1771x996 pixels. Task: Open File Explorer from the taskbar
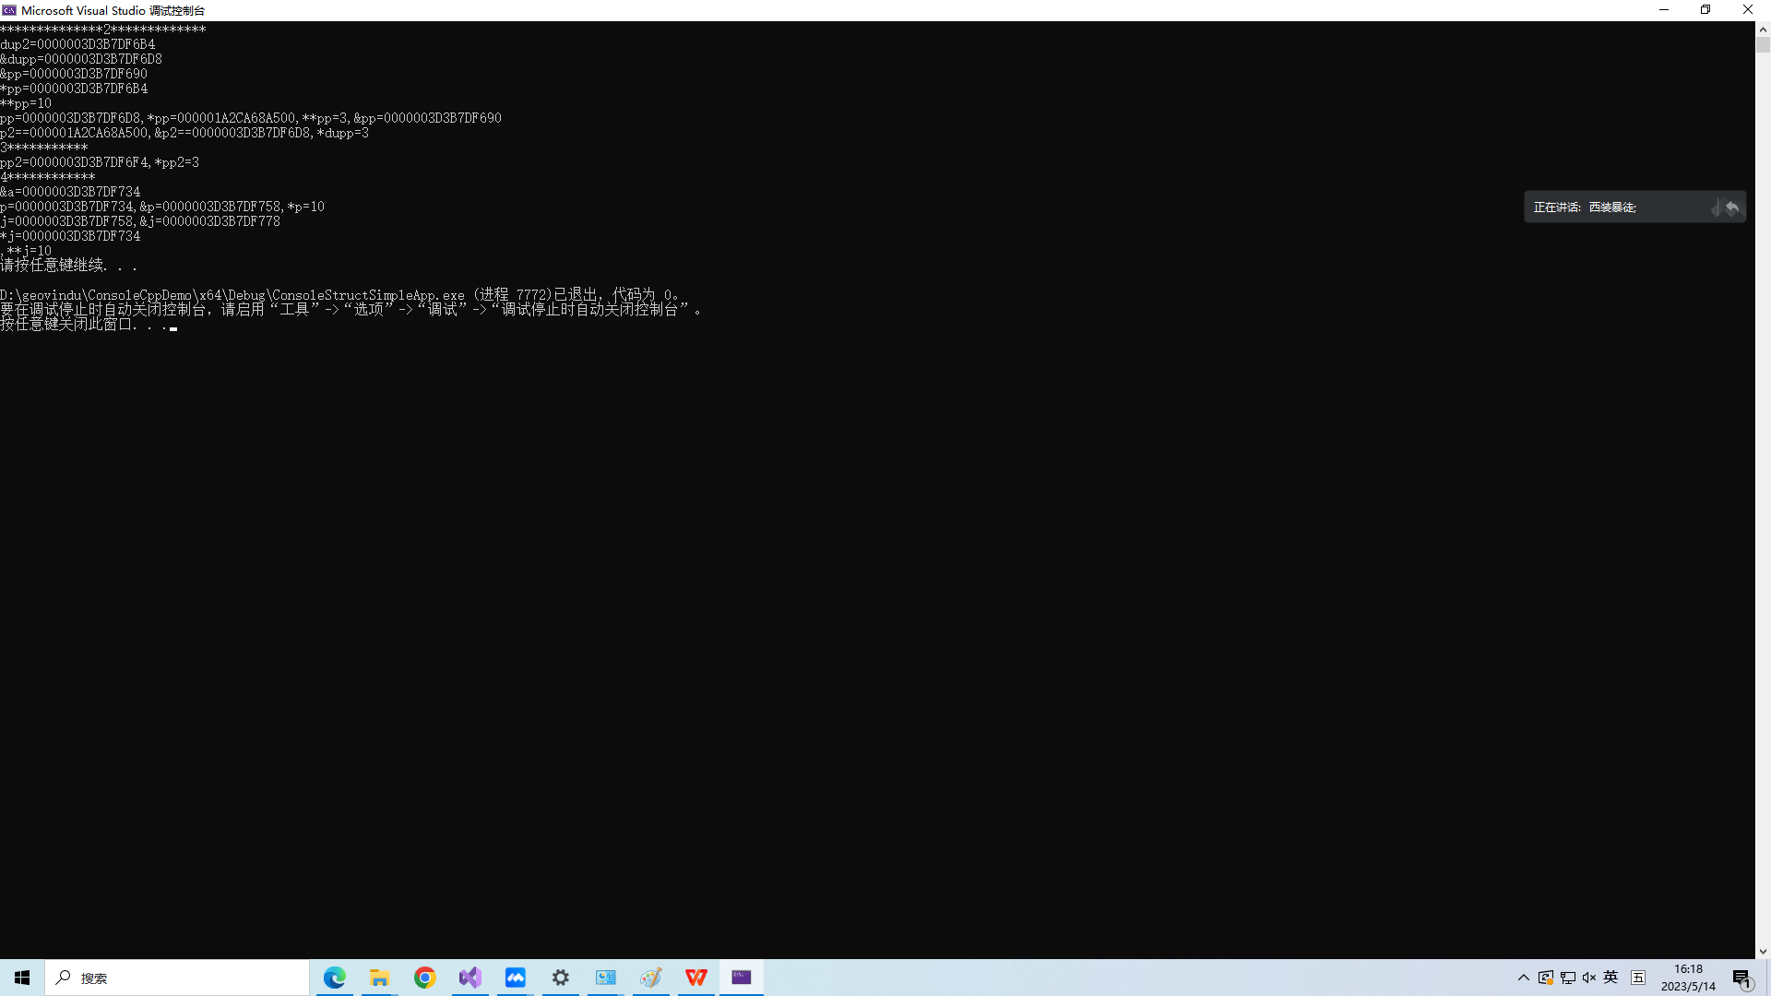(x=379, y=978)
